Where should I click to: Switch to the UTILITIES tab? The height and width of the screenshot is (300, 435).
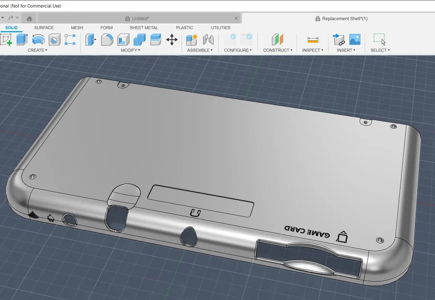[x=220, y=28]
